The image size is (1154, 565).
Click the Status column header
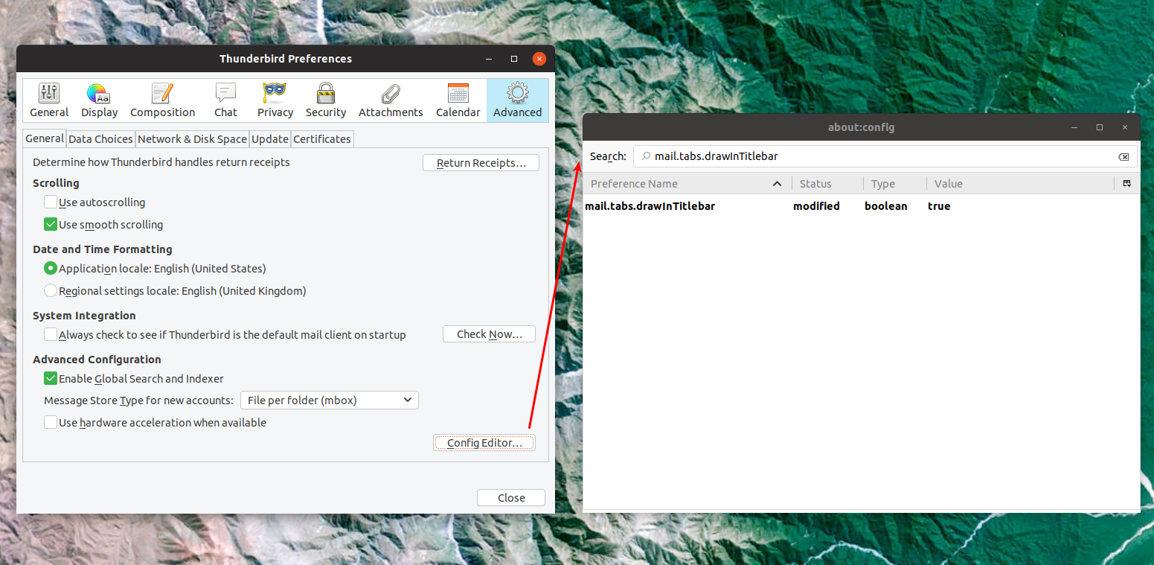[827, 184]
